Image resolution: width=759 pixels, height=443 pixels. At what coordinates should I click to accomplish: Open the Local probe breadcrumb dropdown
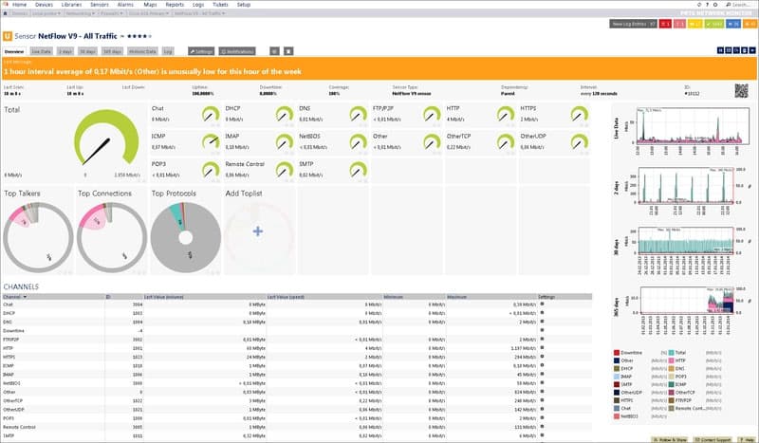pos(46,13)
